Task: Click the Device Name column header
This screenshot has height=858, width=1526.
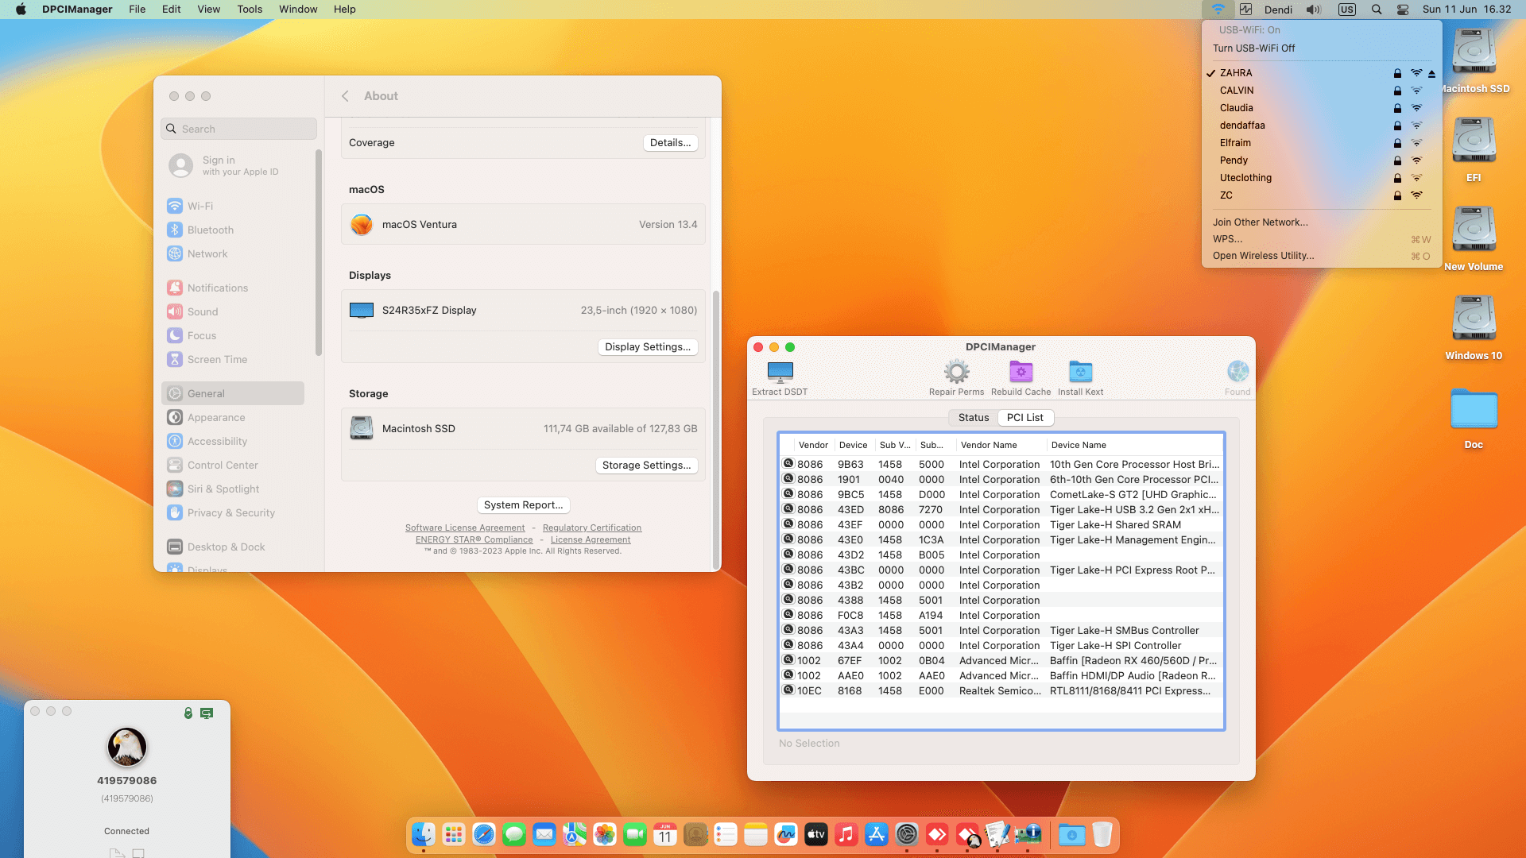Action: [x=1134, y=445]
